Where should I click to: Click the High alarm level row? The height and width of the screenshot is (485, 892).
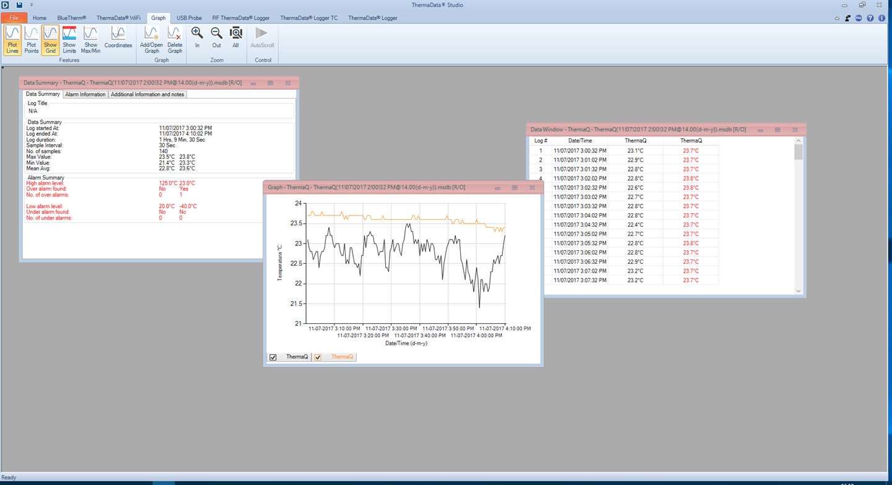point(111,183)
